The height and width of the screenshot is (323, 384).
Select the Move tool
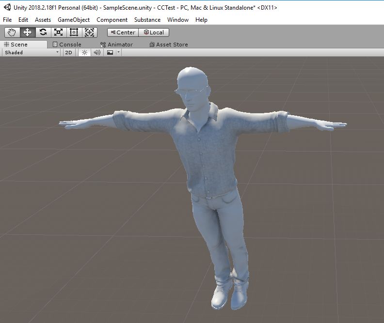(28, 32)
